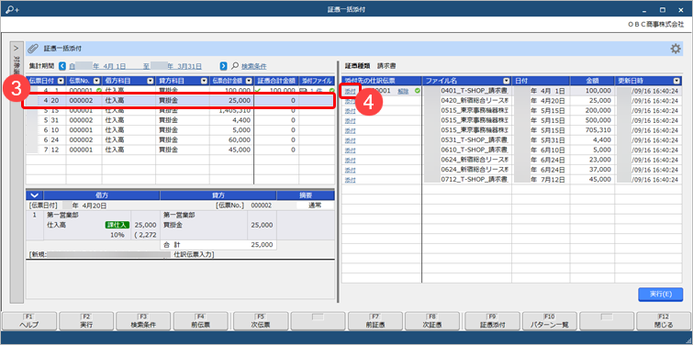
Task: Click the 課仕入 green tax tag
Action: (x=117, y=225)
